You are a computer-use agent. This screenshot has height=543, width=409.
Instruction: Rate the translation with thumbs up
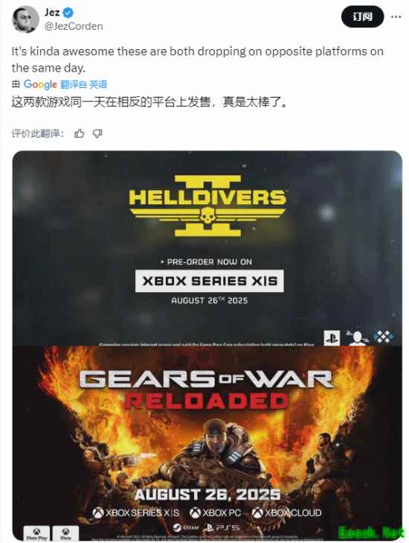click(79, 133)
